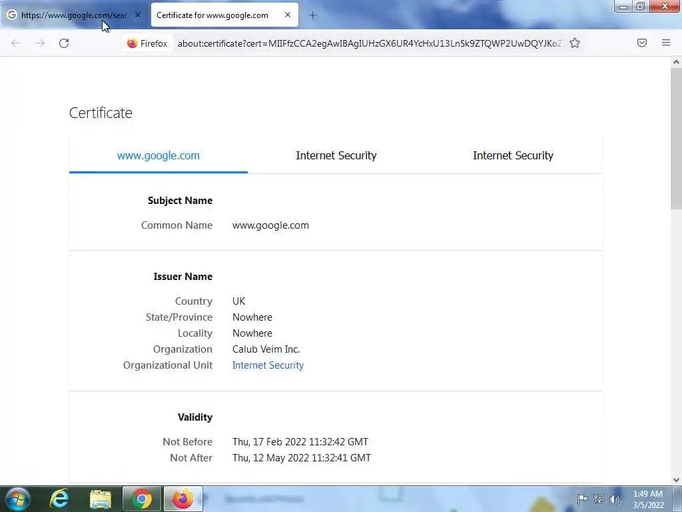Open Windows Explorer from taskbar
The height and width of the screenshot is (512, 682).
tap(101, 499)
